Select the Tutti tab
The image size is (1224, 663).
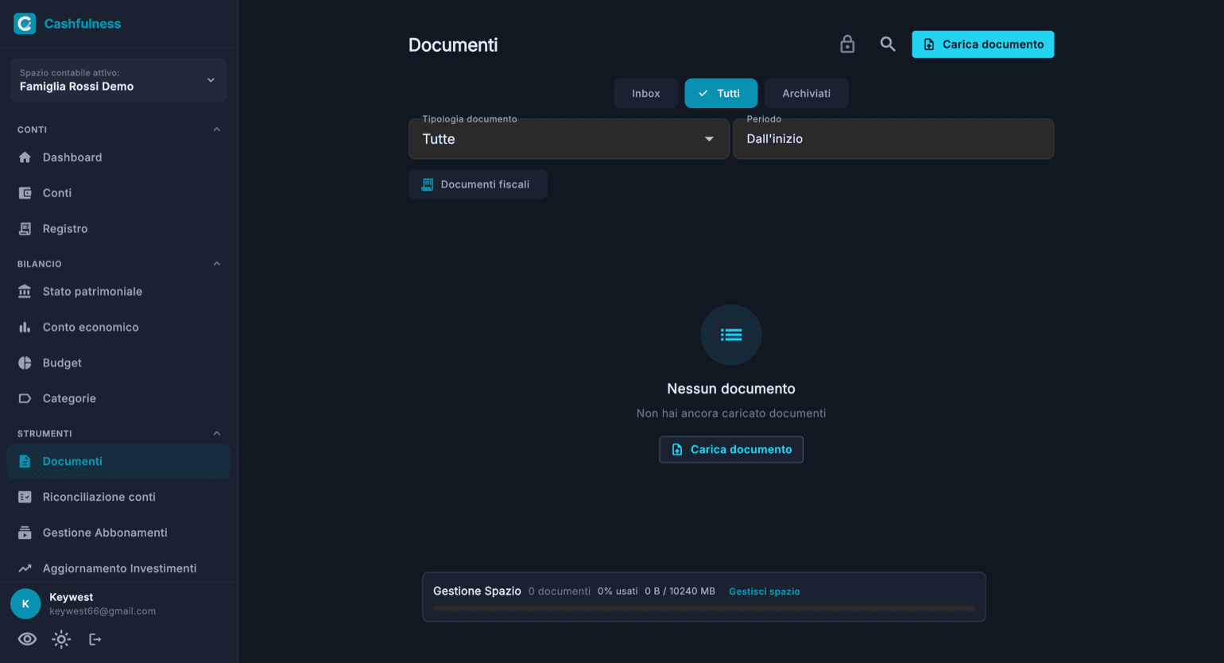721,94
